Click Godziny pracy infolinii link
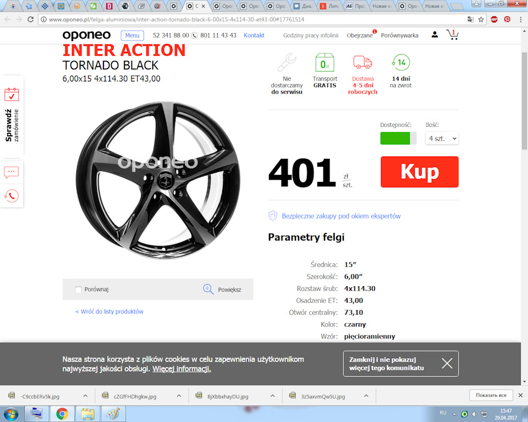This screenshot has width=528, height=422. tap(310, 35)
